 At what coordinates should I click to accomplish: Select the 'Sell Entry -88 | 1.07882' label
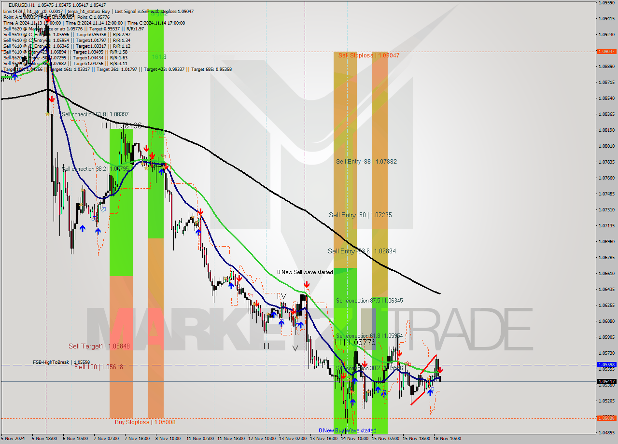click(x=366, y=162)
